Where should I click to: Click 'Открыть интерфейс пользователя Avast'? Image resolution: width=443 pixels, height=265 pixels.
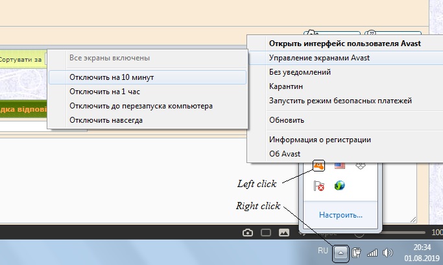(x=345, y=44)
